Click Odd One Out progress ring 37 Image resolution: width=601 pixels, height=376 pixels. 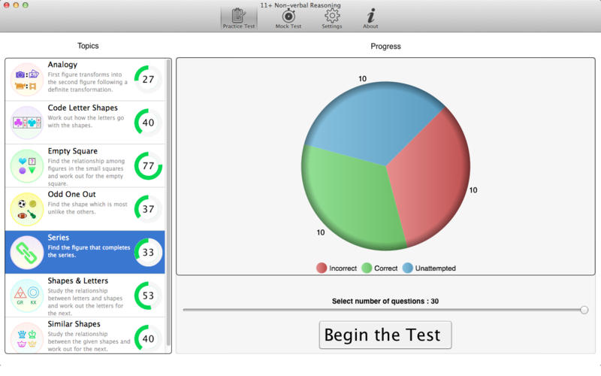tap(148, 209)
